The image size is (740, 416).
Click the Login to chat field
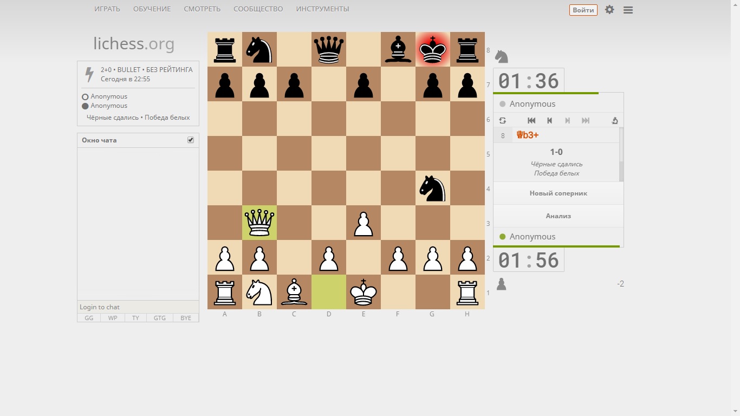click(x=138, y=307)
